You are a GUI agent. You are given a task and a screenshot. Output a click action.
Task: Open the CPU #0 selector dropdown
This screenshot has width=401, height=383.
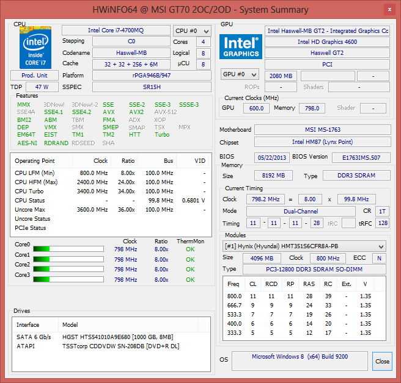[192, 31]
